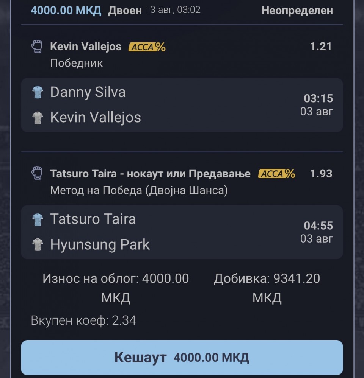Click the ACCA% badge next to Kevin Vallejos
The image size is (364, 378).
point(147,47)
